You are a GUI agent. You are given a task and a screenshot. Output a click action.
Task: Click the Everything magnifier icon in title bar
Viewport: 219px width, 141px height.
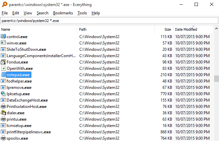tap(4, 5)
